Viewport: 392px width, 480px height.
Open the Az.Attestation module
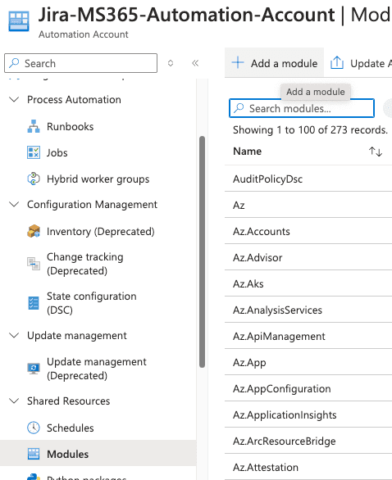266,468
